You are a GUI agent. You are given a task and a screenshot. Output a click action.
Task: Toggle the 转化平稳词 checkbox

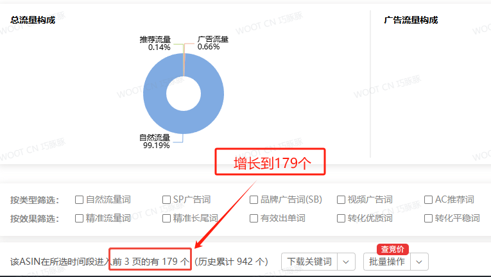pyautogui.click(x=429, y=219)
